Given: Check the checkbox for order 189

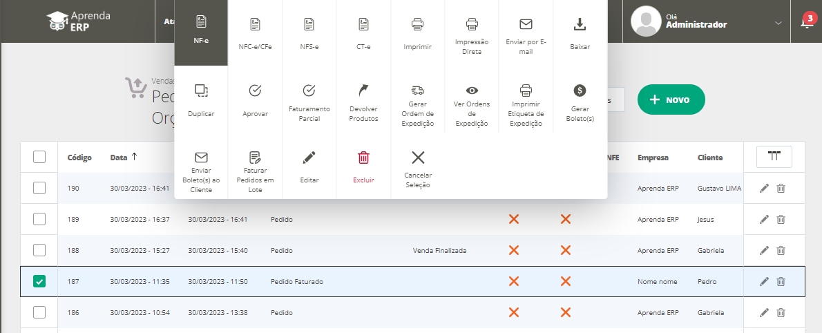Looking at the screenshot, I should click(39, 219).
